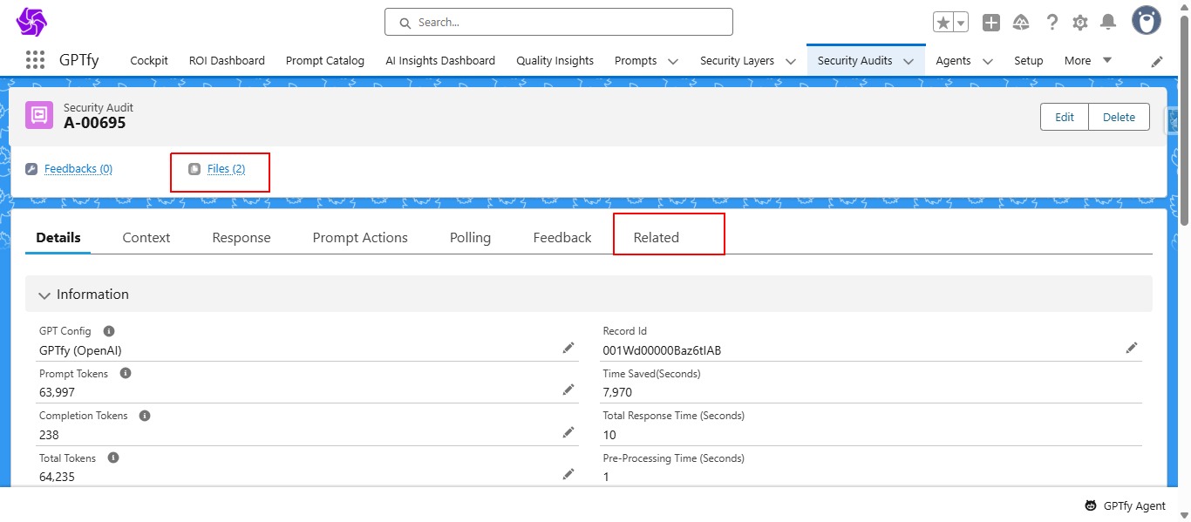Screen dimensions: 1191x522
Task: Collapse the Information section
Action: click(45, 295)
